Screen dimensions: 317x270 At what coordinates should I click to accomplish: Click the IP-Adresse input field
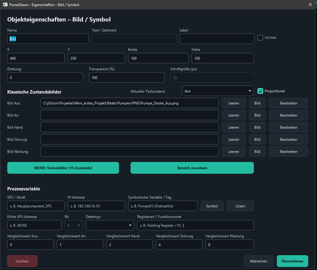(x=96, y=206)
